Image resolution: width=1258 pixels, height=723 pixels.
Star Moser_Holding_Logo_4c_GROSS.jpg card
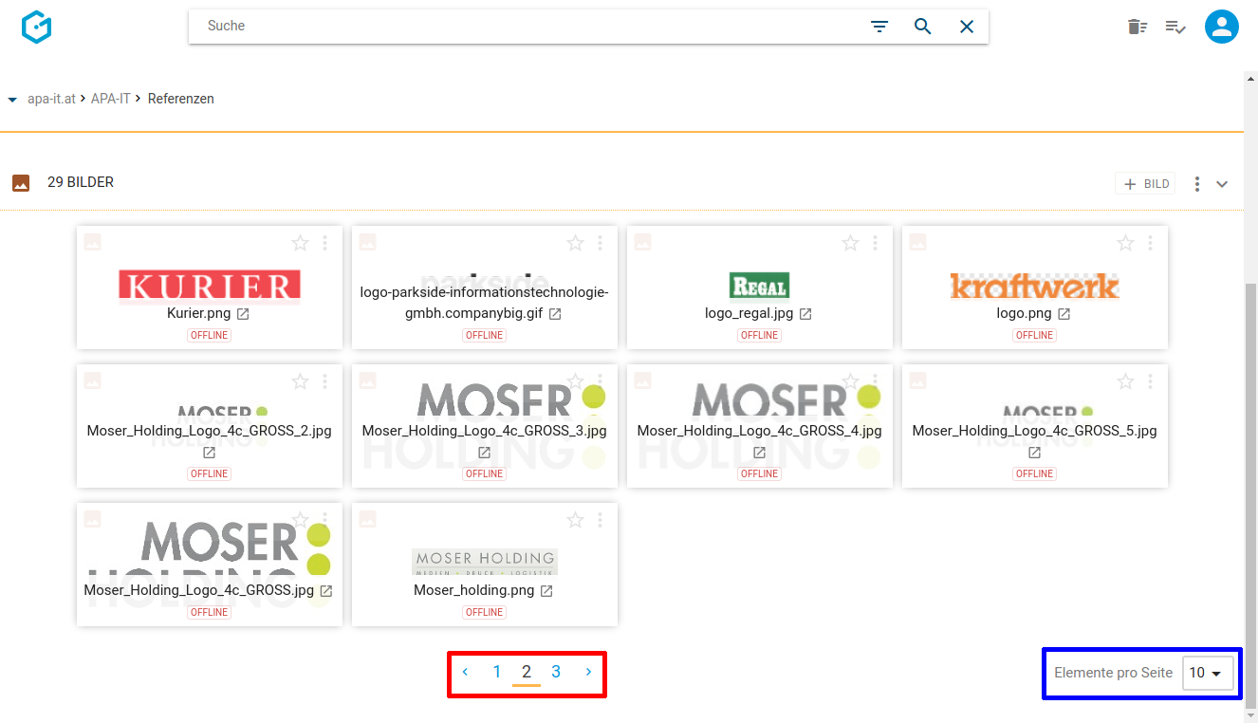coord(300,520)
